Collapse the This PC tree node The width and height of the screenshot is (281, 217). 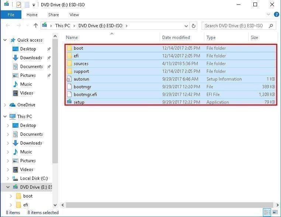[5, 117]
